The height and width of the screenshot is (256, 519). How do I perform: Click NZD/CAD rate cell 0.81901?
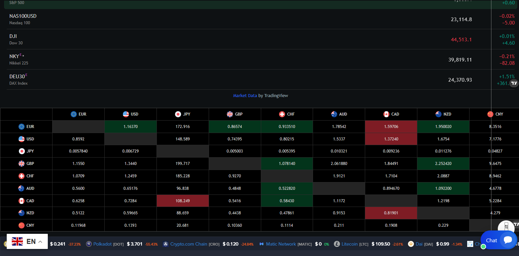[x=391, y=213]
